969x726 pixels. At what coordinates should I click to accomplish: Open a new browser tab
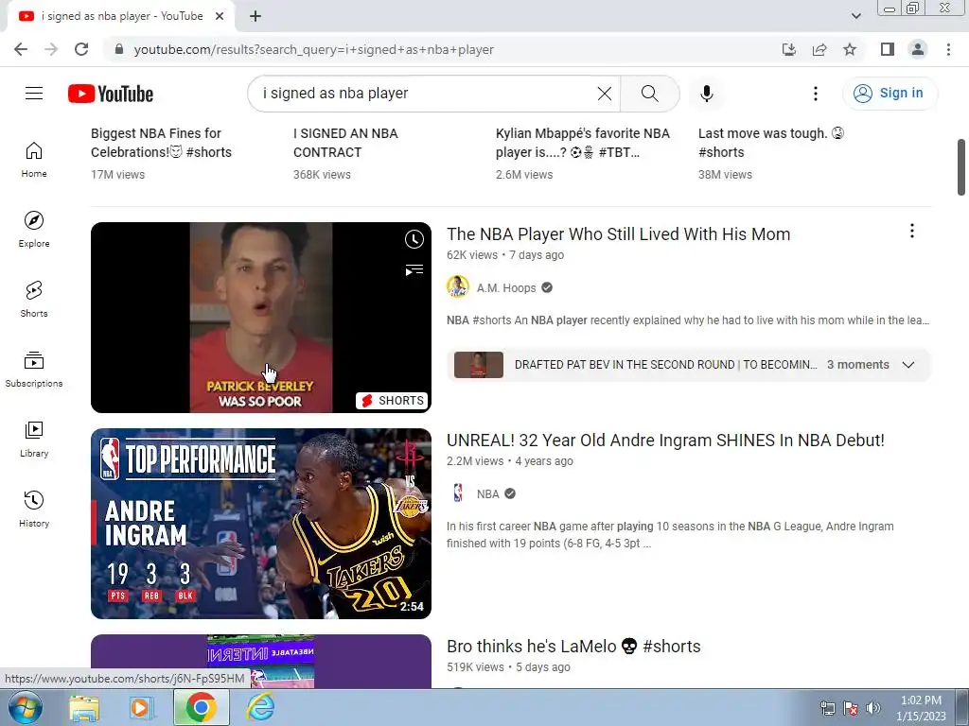(255, 17)
